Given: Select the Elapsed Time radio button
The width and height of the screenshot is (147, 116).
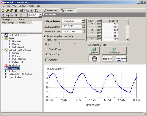Looking at the screenshot, I should [x=47, y=49].
